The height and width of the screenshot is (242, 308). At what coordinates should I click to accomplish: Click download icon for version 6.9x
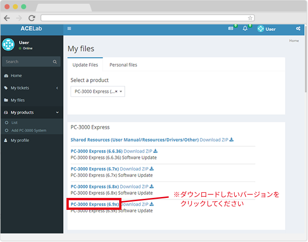(x=152, y=204)
